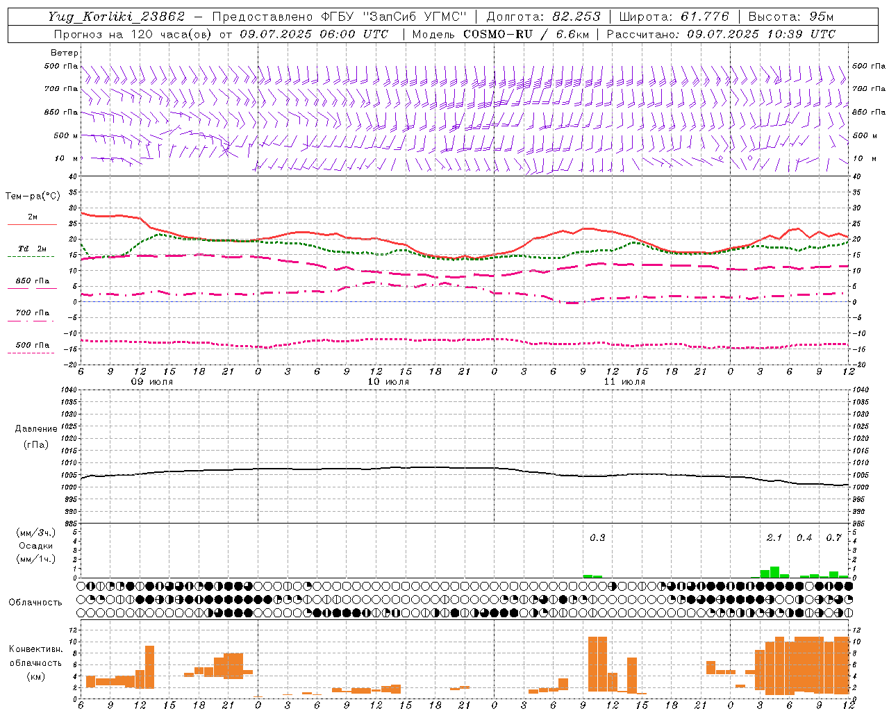Click the left 500 м wind level label
The height and width of the screenshot is (711, 889).
coord(65,135)
